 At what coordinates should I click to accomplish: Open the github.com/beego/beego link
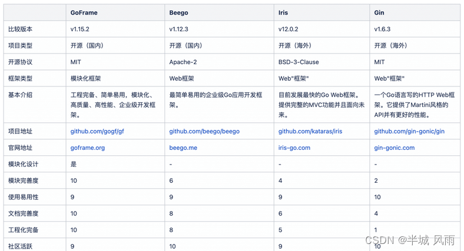click(x=204, y=132)
